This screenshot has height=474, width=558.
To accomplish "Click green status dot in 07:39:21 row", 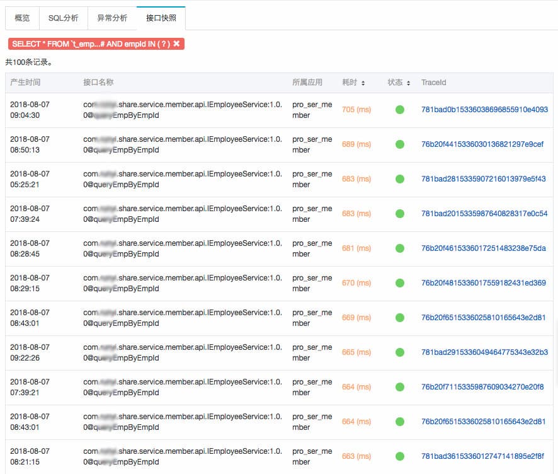I will tap(400, 387).
